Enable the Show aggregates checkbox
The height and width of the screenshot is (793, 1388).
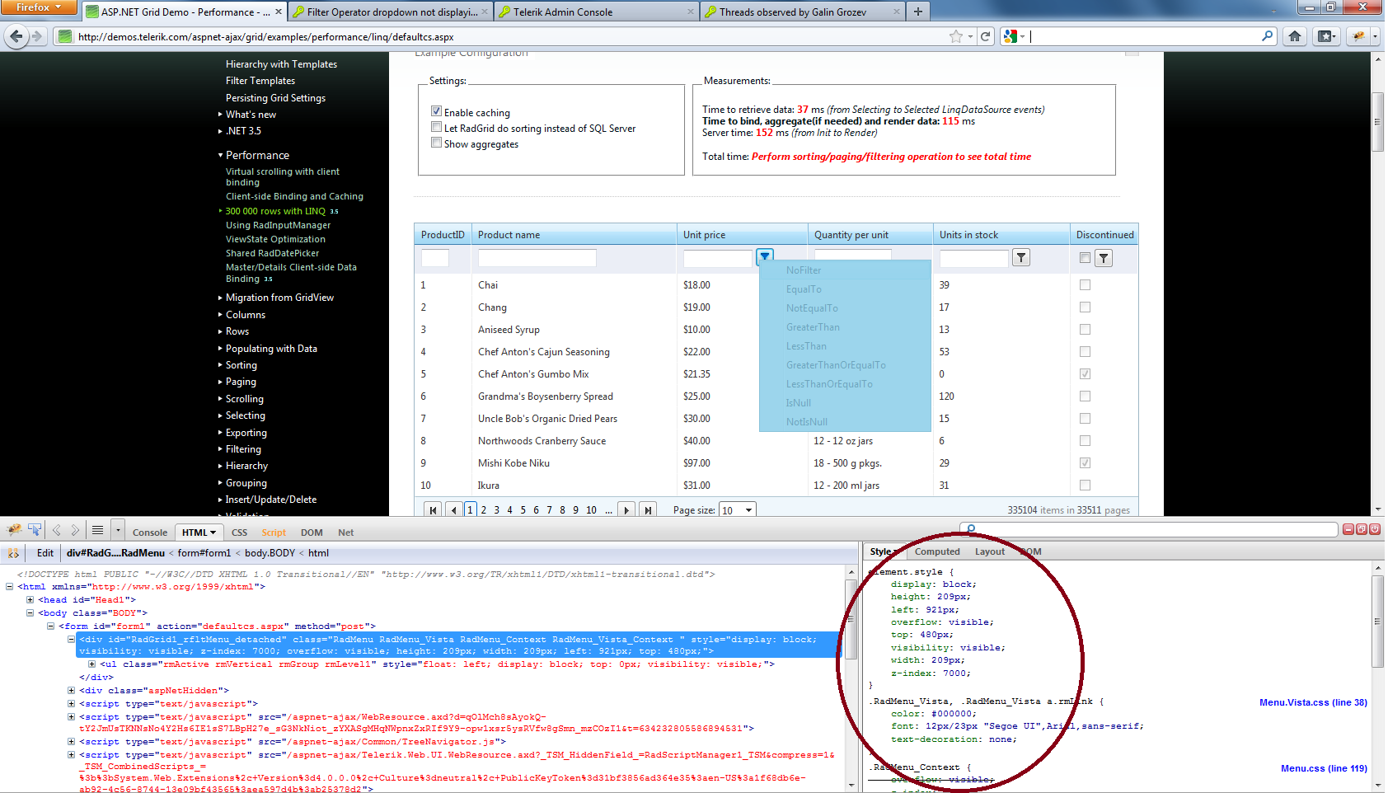coord(436,143)
